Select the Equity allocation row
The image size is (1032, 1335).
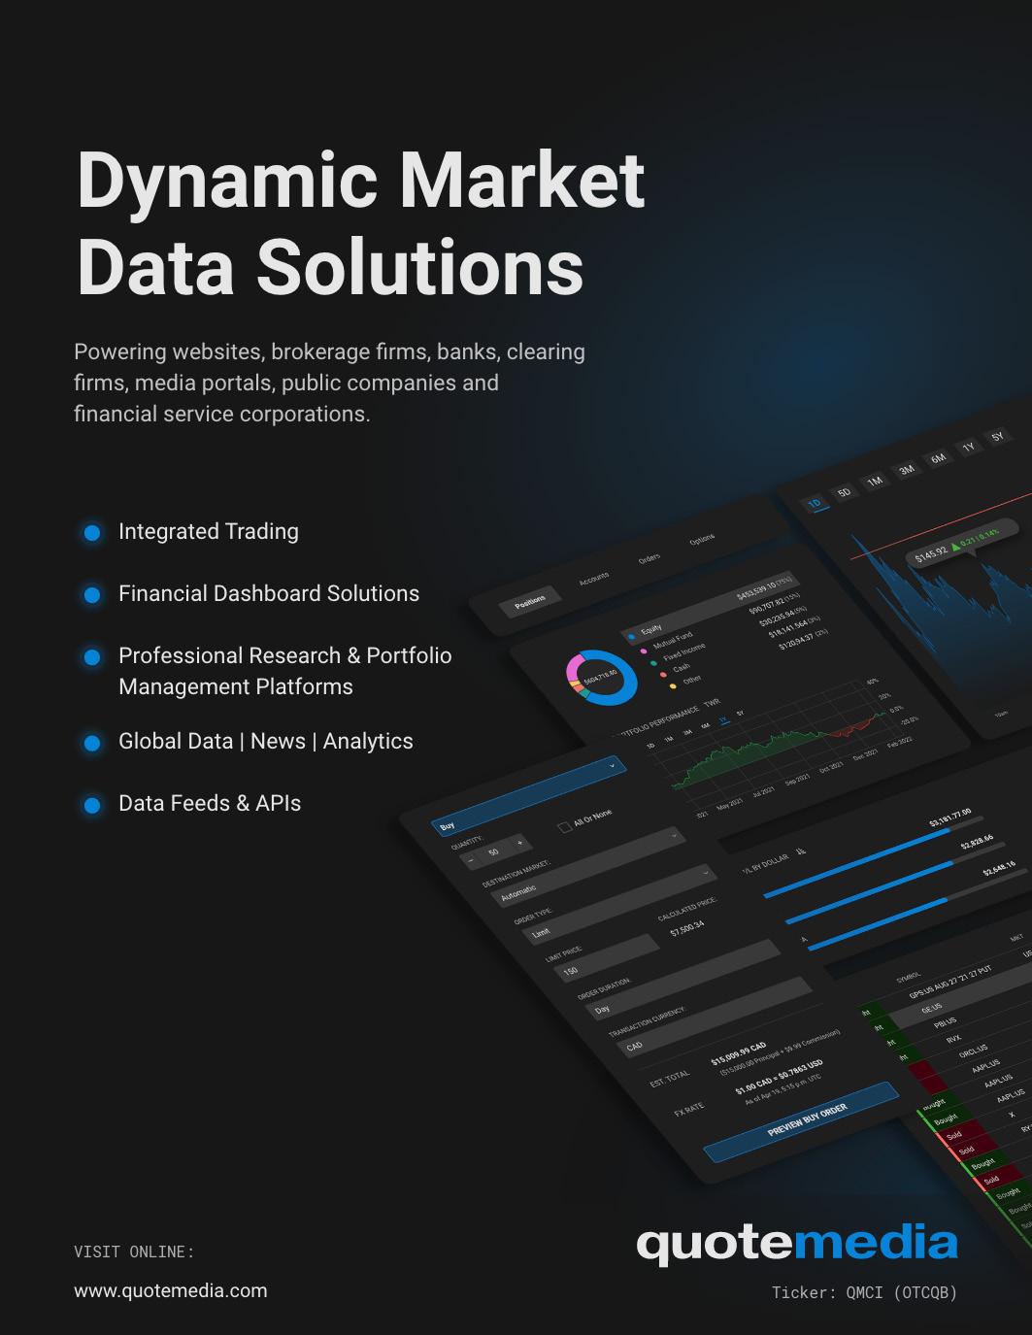pos(713,607)
